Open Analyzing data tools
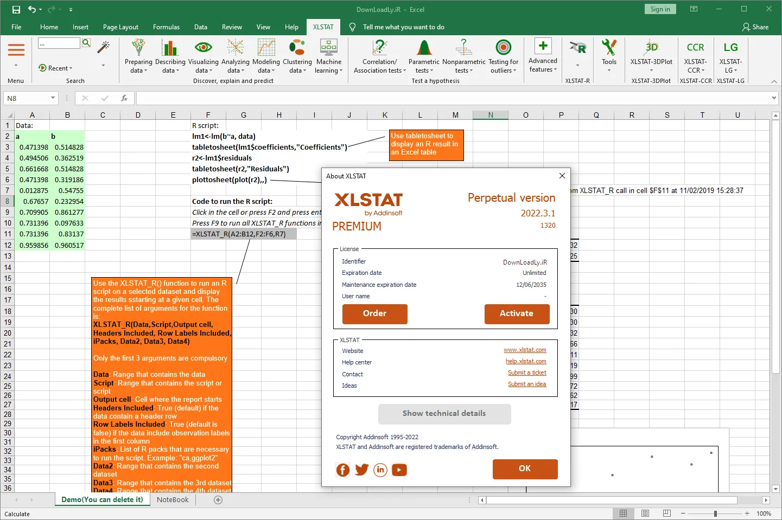This screenshot has height=520, width=782. (x=235, y=56)
